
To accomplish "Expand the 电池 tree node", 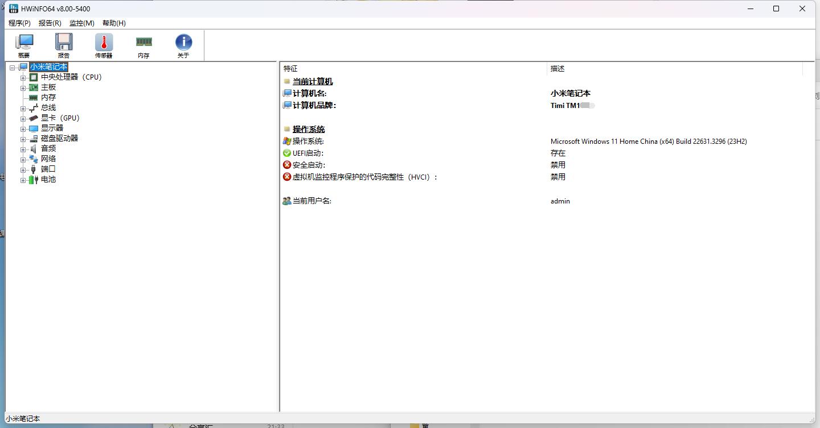I will pyautogui.click(x=23, y=180).
